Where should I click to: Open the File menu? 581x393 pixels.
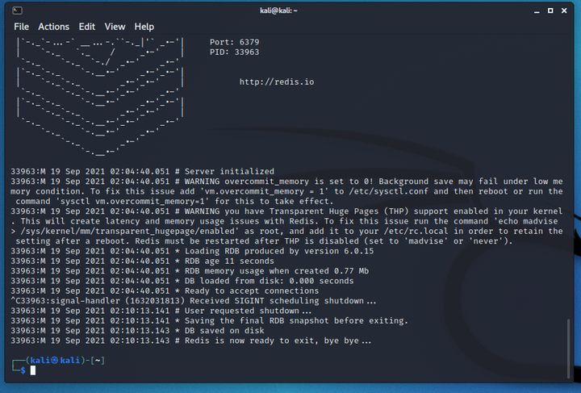(21, 27)
